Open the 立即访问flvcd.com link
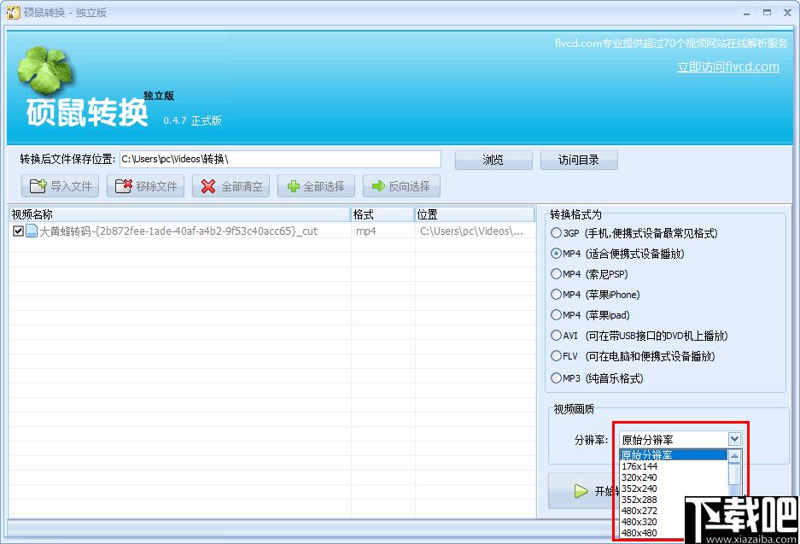The width and height of the screenshot is (800, 544). (x=728, y=67)
